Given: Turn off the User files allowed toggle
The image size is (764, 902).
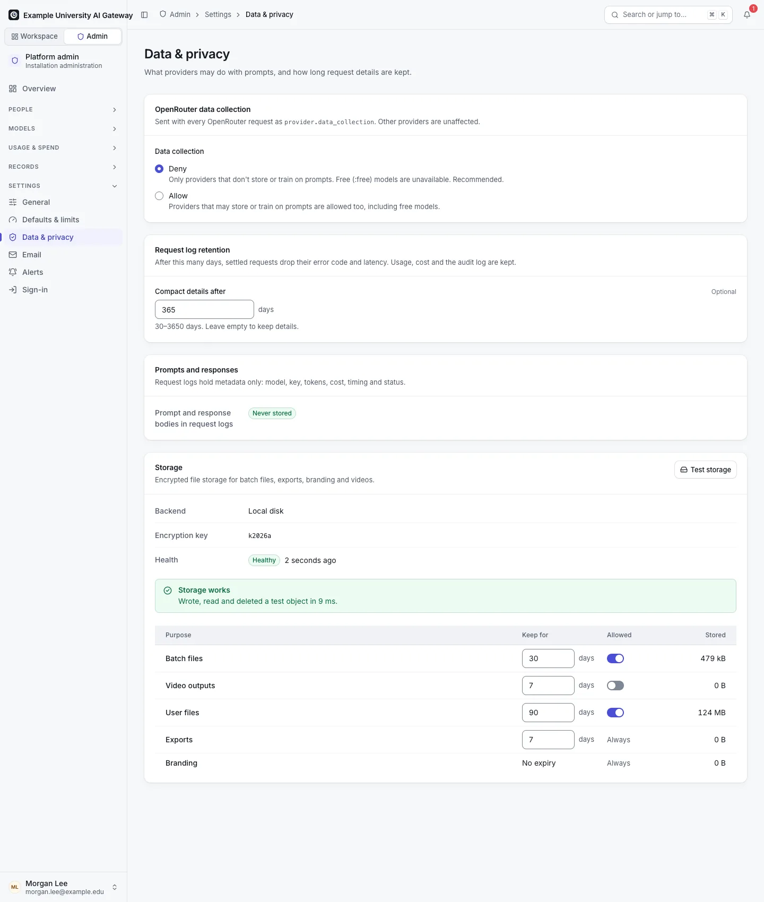Looking at the screenshot, I should [615, 713].
